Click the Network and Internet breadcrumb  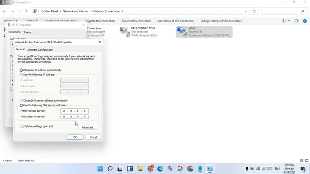point(76,11)
